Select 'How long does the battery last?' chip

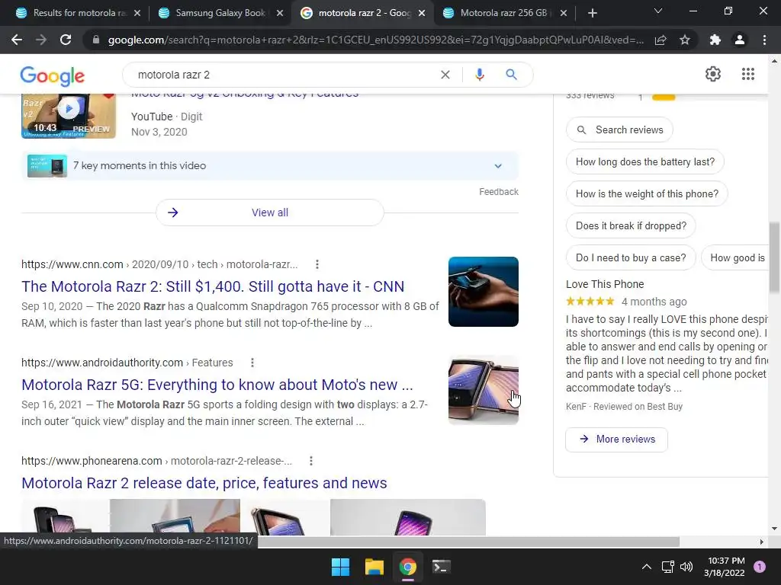pos(645,161)
